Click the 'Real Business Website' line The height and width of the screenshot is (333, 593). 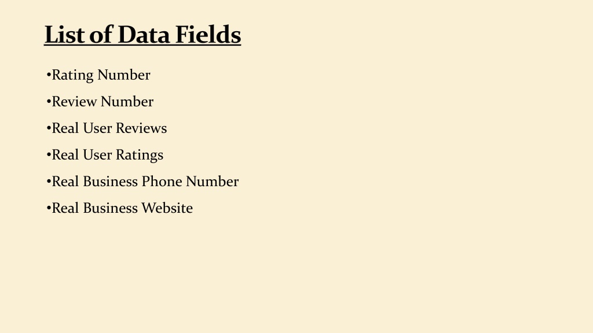click(122, 208)
